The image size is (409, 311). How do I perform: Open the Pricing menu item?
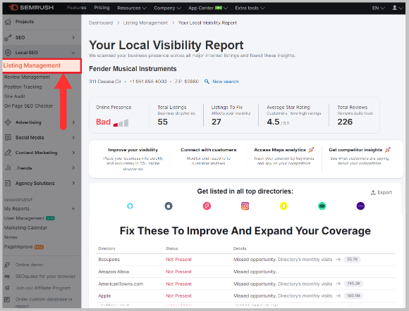(x=102, y=8)
